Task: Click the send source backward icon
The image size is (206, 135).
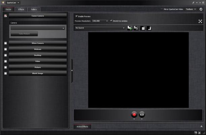Action: (x=149, y=28)
